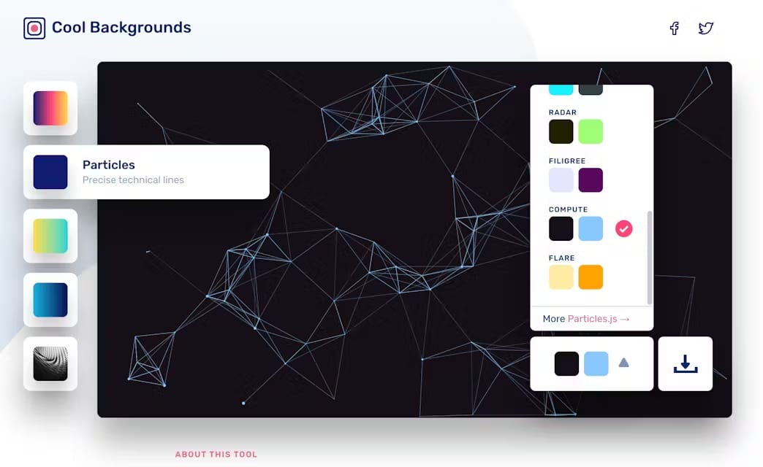The height and width of the screenshot is (467, 763).
Task: Follow the More Particles.js link
Action: click(586, 319)
